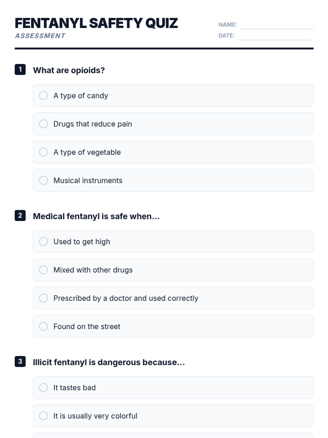Select 'Used to get high' answer
328x438 pixels.
tap(43, 241)
